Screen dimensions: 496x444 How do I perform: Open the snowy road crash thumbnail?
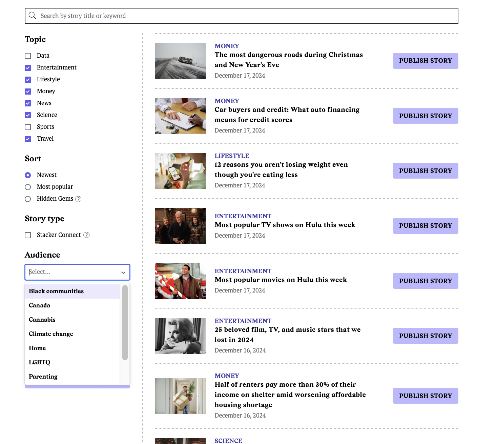(180, 61)
